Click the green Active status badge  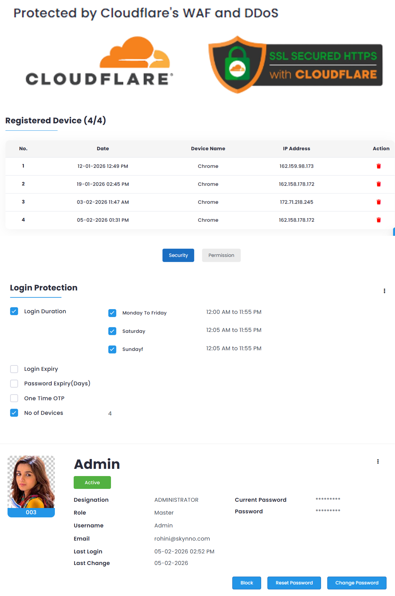[92, 482]
